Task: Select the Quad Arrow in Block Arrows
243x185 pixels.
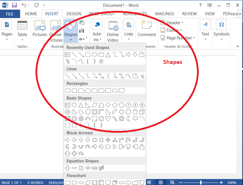Action: (x=108, y=140)
